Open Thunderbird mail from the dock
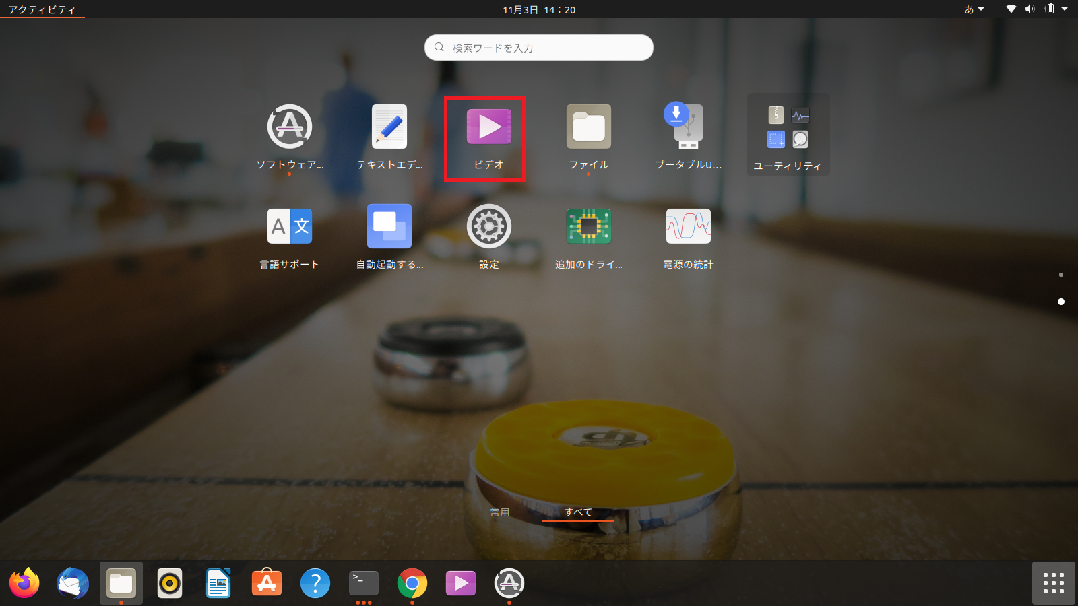 point(73,584)
